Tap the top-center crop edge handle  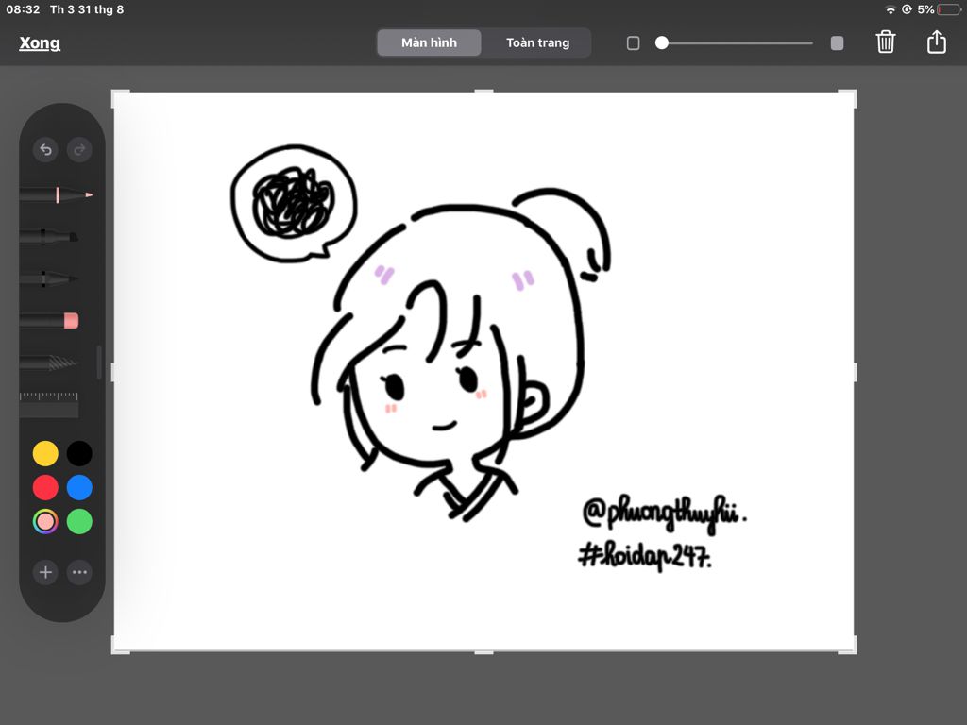click(484, 92)
